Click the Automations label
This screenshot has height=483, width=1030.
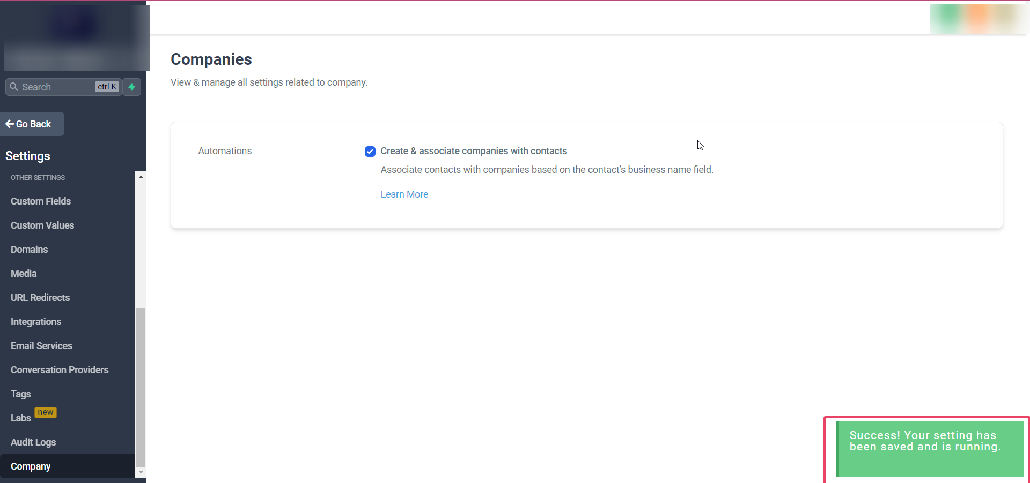[225, 151]
